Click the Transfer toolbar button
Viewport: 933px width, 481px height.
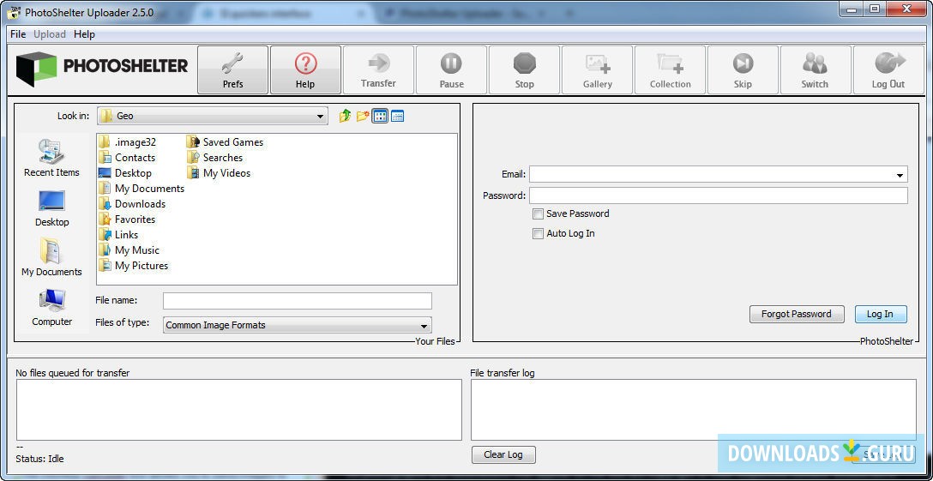click(378, 69)
